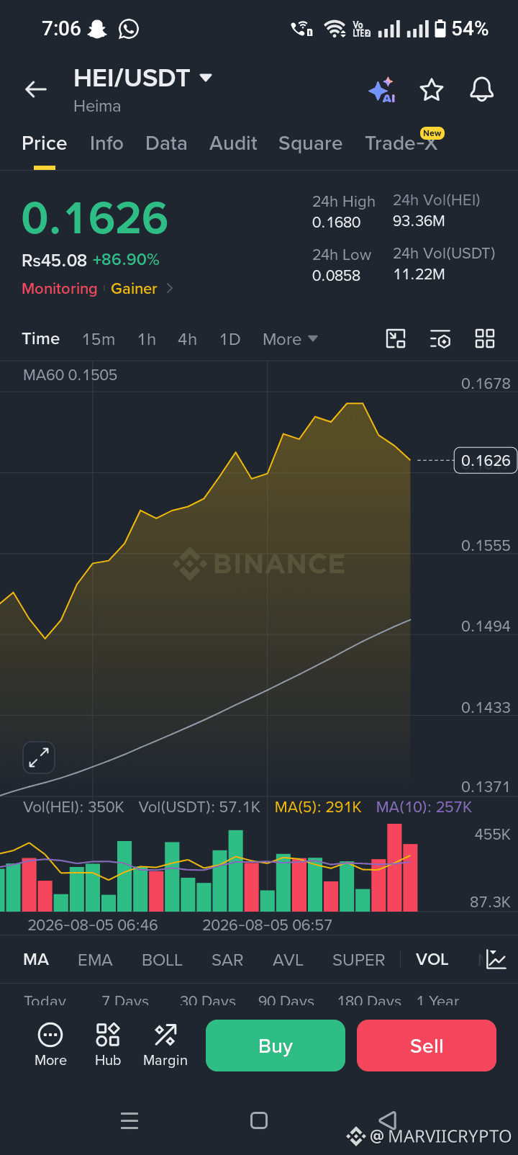Tap the Android recent apps icon
This screenshot has width=518, height=1155.
[129, 1120]
